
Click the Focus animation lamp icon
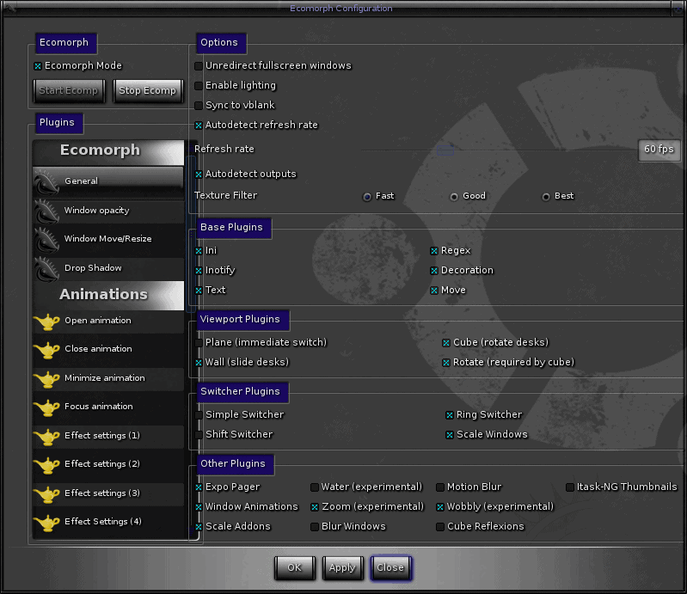click(x=46, y=407)
